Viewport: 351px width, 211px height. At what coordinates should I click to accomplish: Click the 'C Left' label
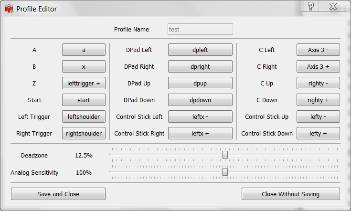266,50
